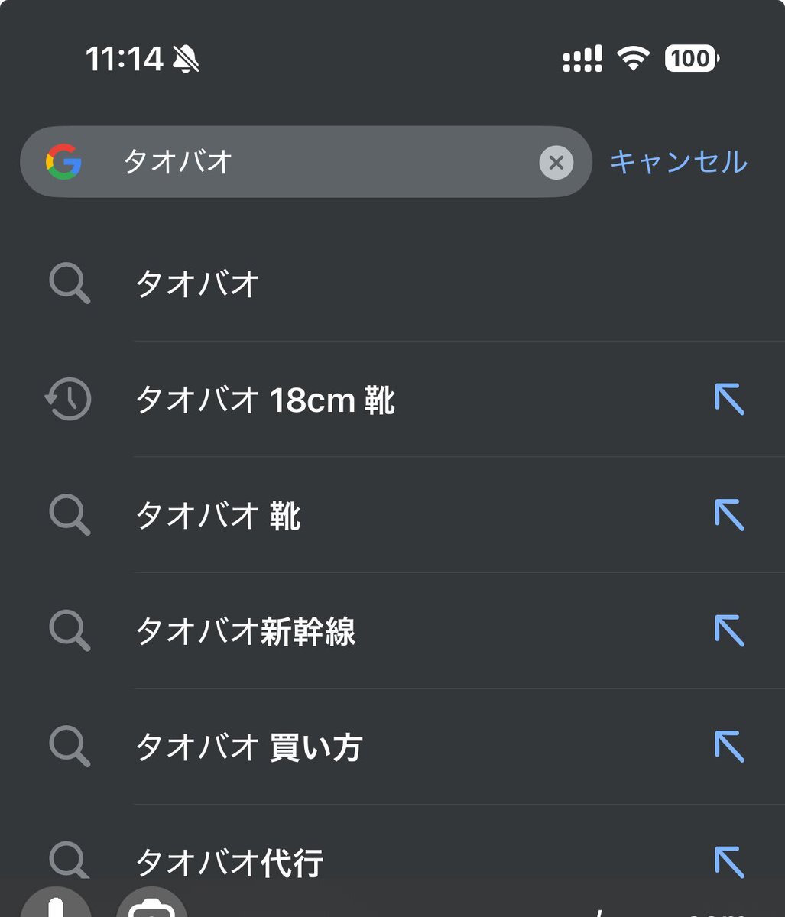785x917 pixels.
Task: Tap キャンセル to cancel search
Action: (x=678, y=162)
